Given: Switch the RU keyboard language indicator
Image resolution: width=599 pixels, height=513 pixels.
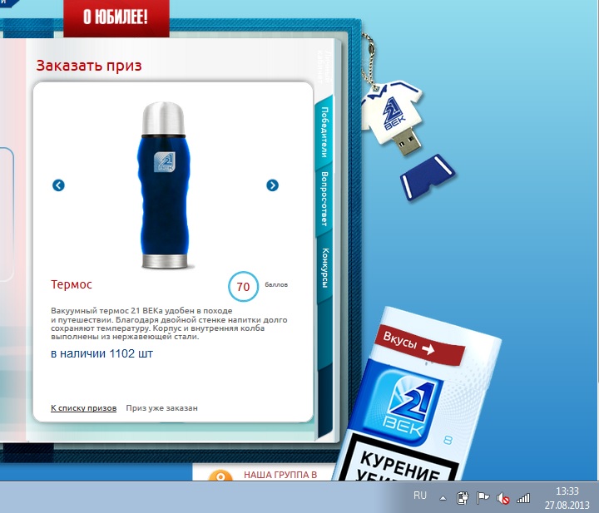Looking at the screenshot, I should pyautogui.click(x=420, y=496).
